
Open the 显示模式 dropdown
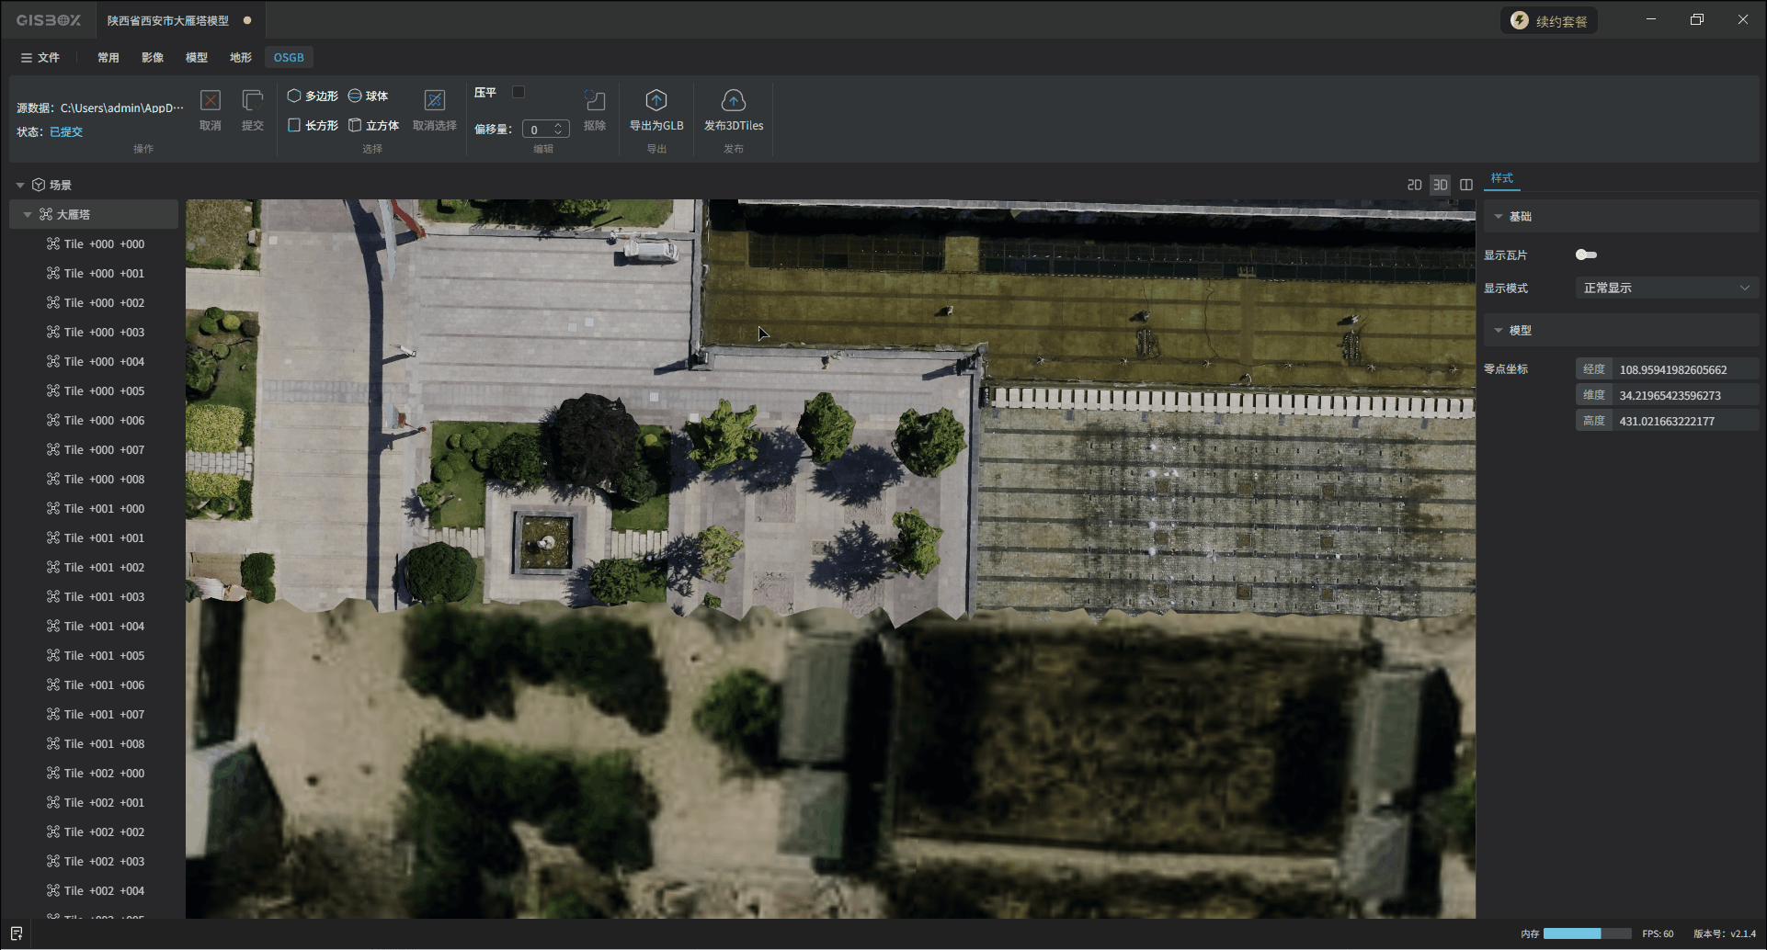tap(1666, 288)
